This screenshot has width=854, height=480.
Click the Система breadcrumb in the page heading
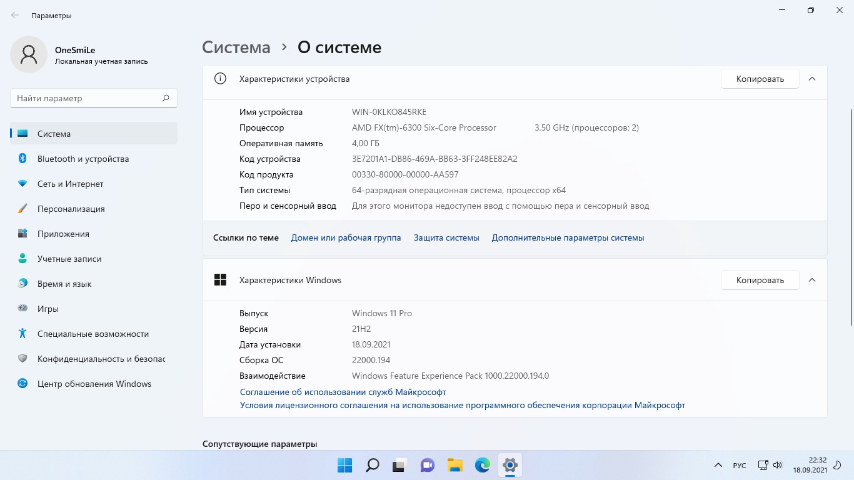[x=236, y=47]
